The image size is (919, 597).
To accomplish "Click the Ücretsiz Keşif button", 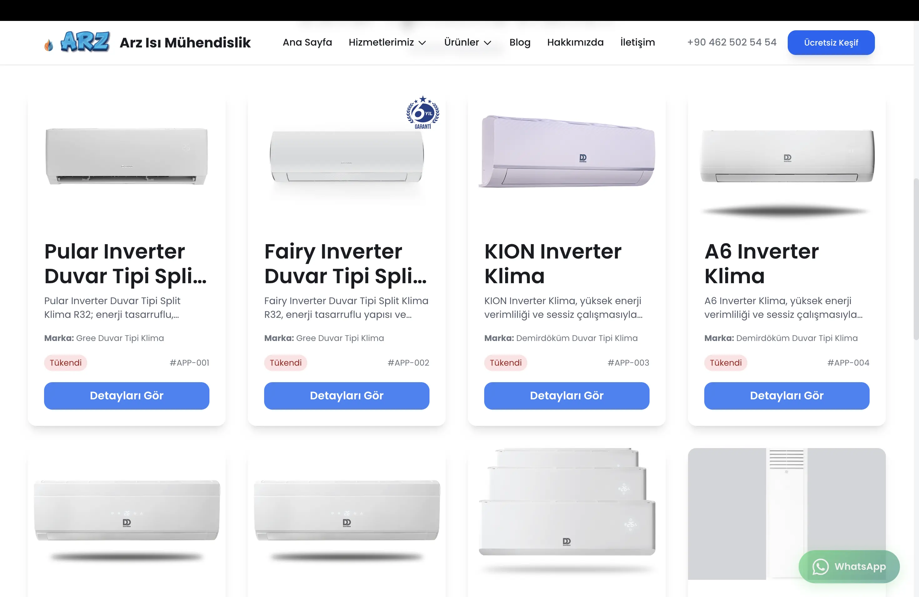I will click(831, 42).
